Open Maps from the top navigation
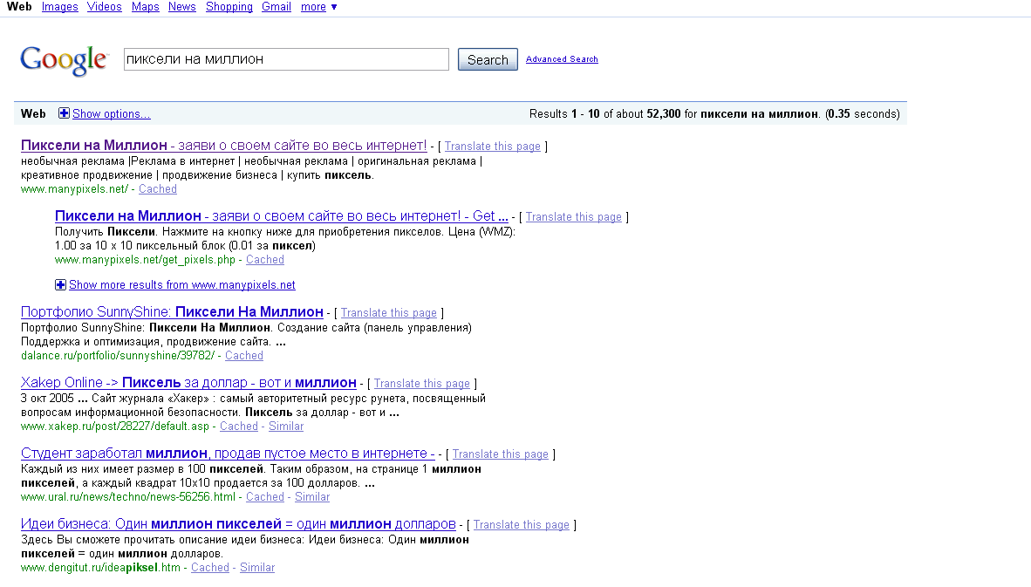 (145, 7)
